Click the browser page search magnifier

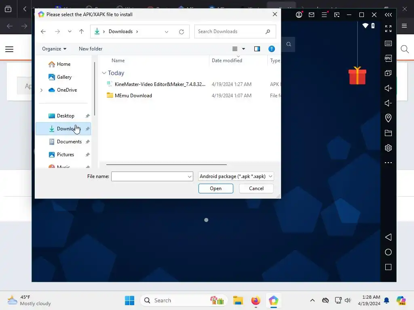point(404,49)
